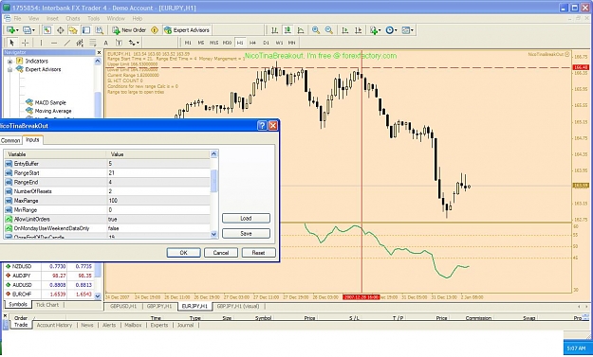Click the NicoTinaBreakOut dialog help icon
Screen dimensions: 593x357
pyautogui.click(x=262, y=126)
